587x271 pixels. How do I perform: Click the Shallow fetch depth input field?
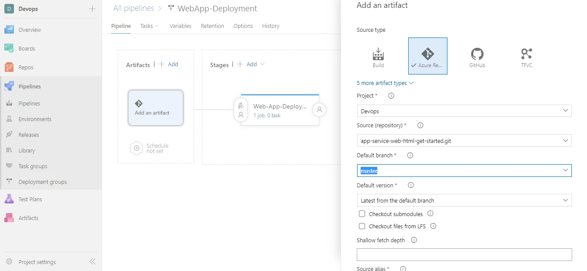(464, 254)
